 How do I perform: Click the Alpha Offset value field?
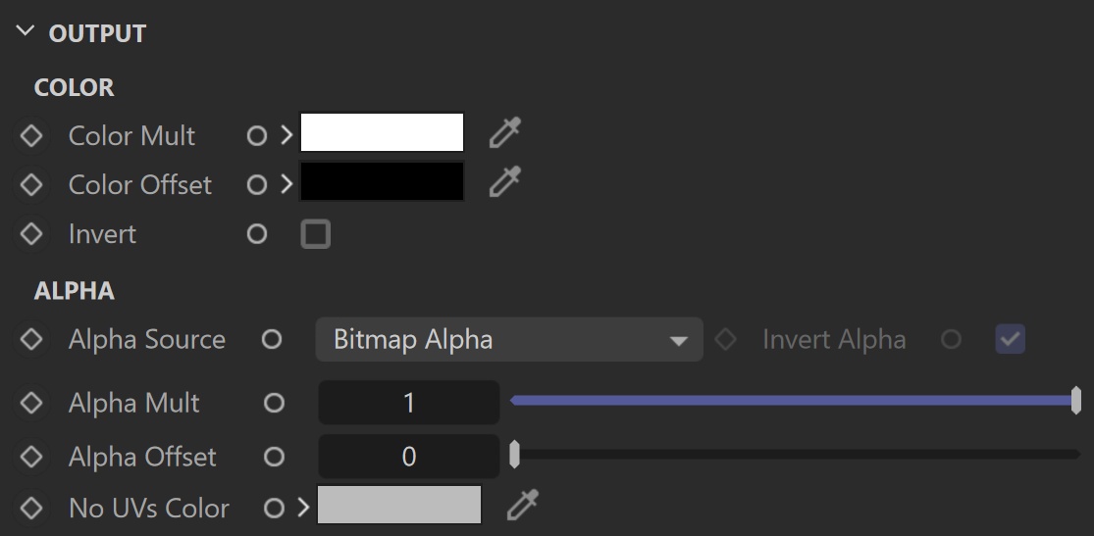pos(409,457)
